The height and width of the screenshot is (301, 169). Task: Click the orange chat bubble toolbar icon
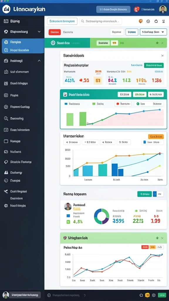point(141,21)
